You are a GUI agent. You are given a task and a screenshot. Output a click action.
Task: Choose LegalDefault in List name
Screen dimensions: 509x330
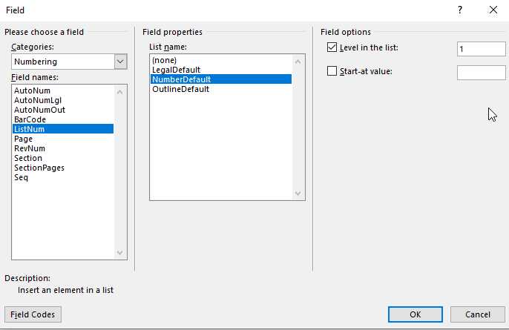(x=177, y=70)
